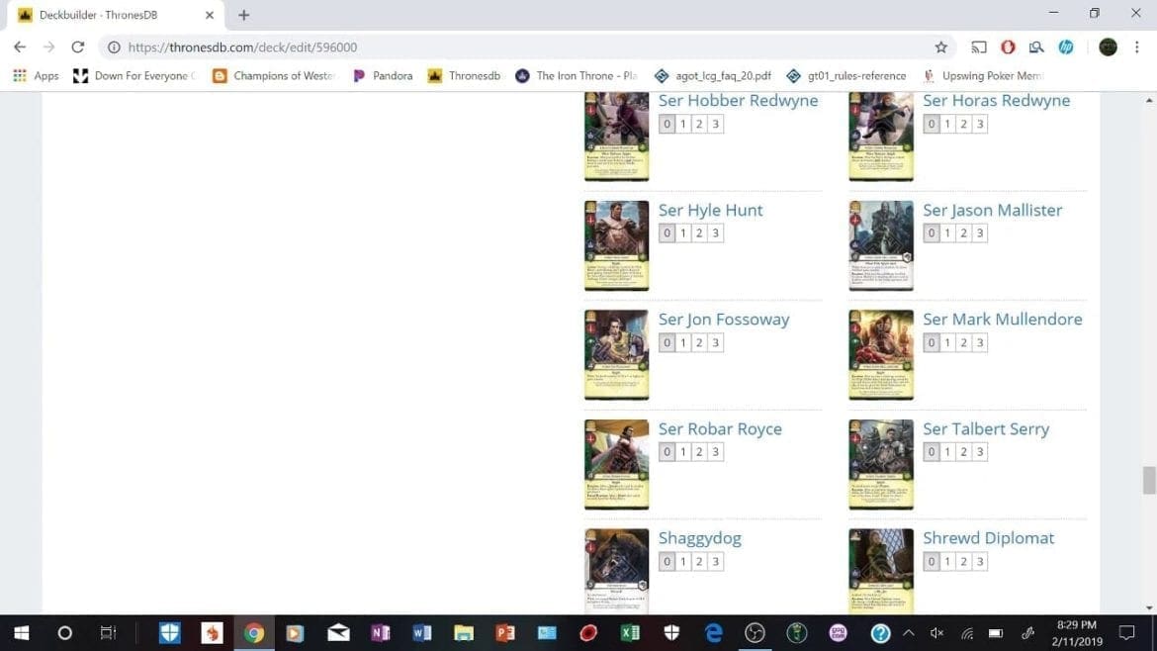Open the gt01_rules-reference bookmark
1157x651 pixels.
point(846,75)
